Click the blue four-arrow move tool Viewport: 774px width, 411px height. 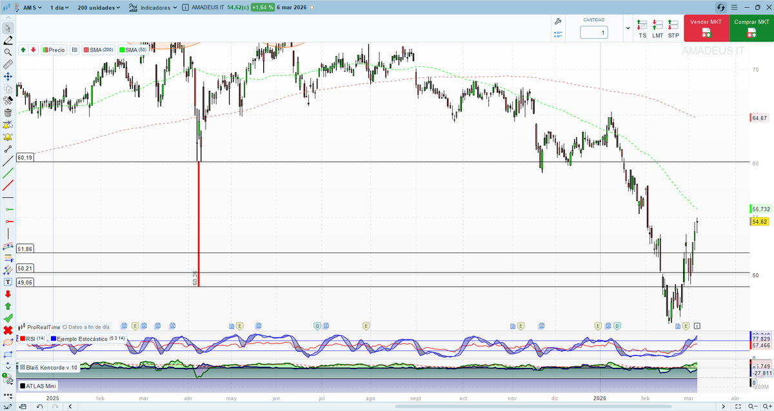[x=8, y=76]
